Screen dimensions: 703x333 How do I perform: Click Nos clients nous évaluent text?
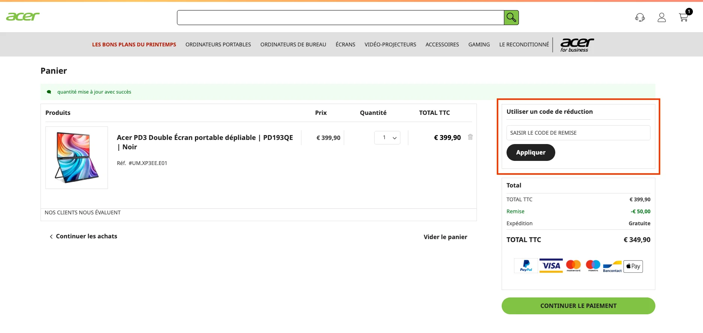coord(82,213)
